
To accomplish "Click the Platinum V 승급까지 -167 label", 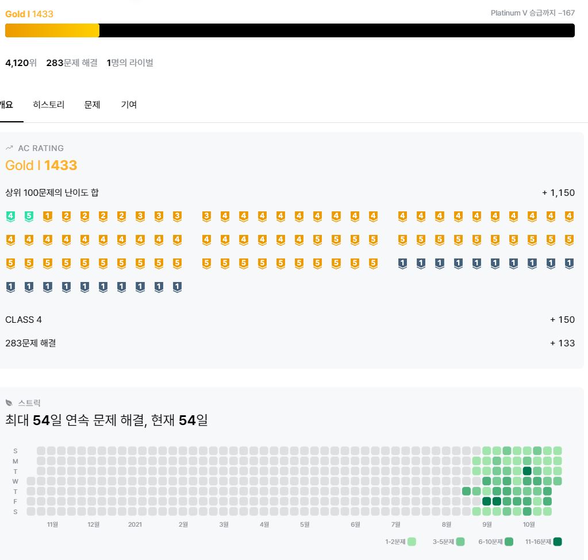I will pos(532,13).
